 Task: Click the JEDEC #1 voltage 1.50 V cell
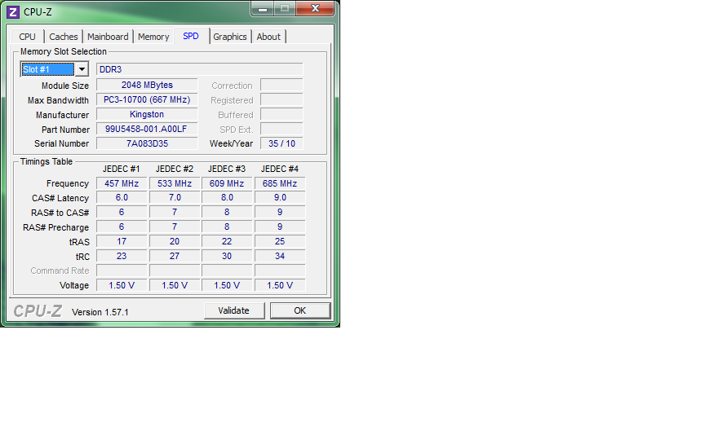coord(122,285)
